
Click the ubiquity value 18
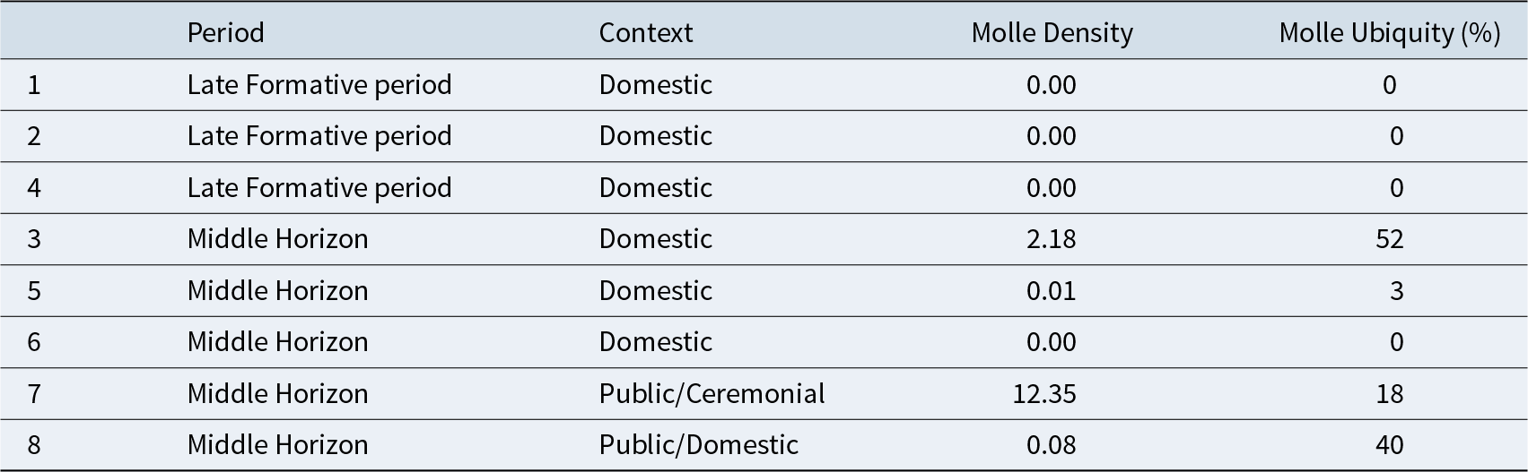click(x=1389, y=393)
